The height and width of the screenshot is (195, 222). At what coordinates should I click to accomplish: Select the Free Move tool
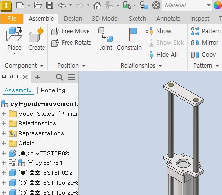71,31
